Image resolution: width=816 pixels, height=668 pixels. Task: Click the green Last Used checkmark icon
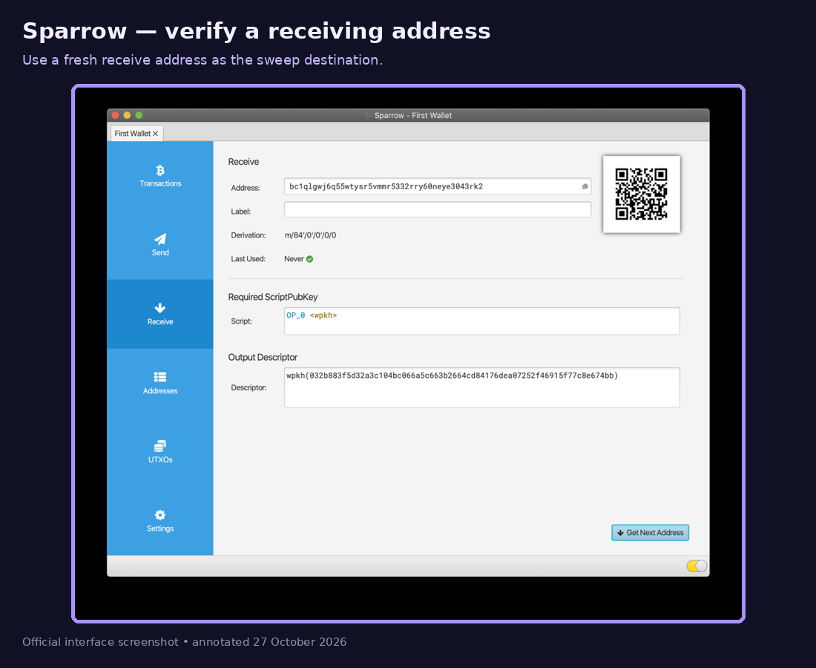click(x=309, y=259)
